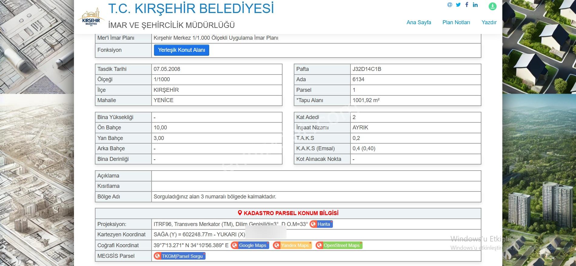Select the T.A.K.S value 0,2
This screenshot has width=576, height=266.
tap(356, 138)
